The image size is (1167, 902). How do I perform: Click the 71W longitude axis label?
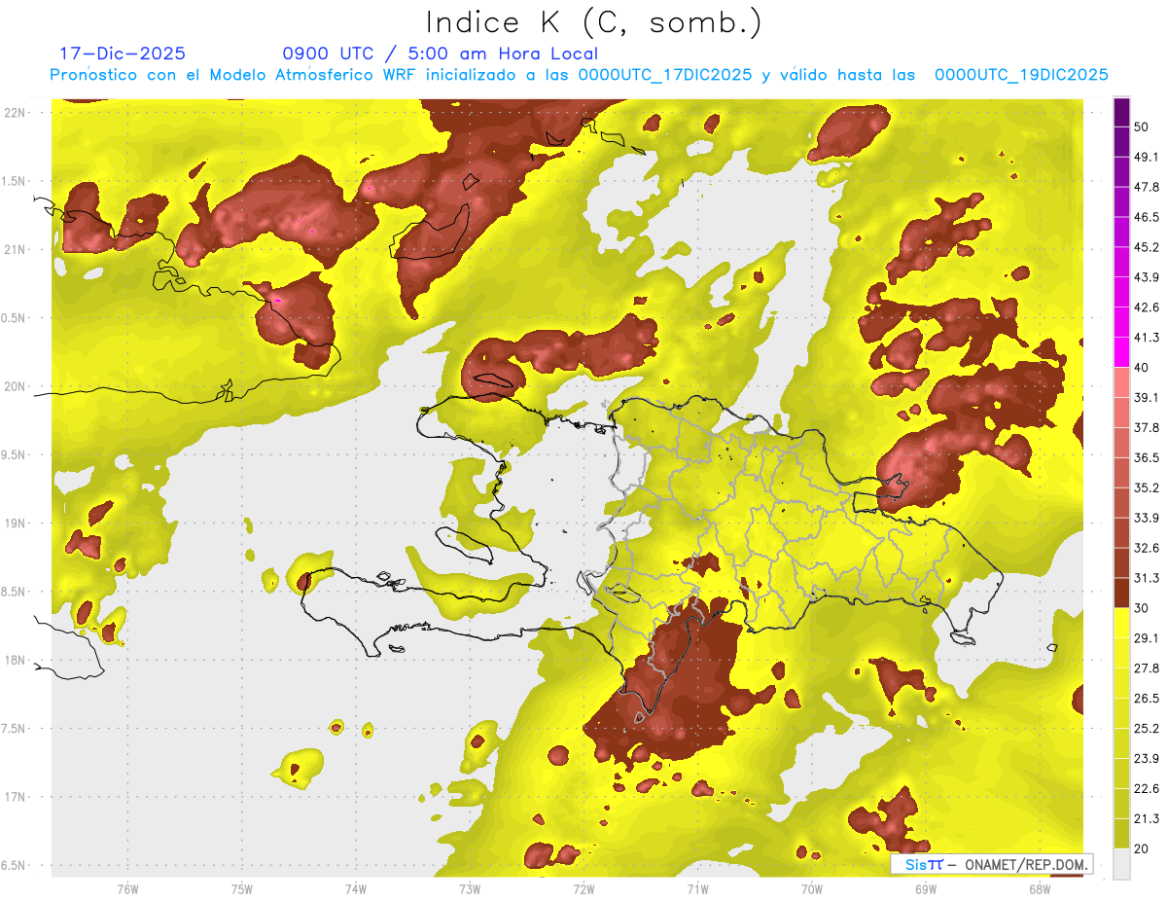pyautogui.click(x=697, y=888)
